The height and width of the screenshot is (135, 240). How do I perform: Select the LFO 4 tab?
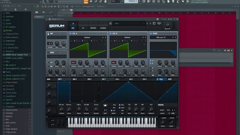(144, 79)
